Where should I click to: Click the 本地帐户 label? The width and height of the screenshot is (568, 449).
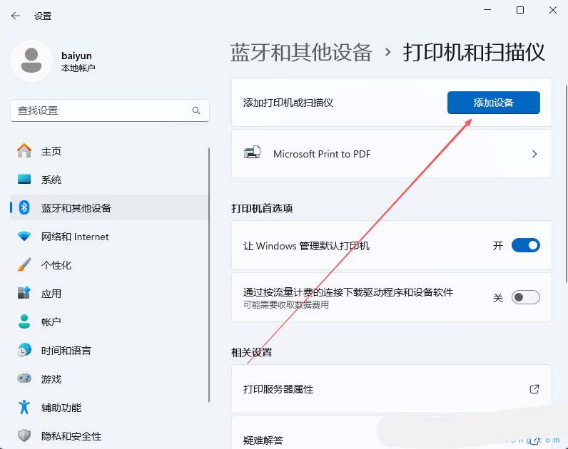(78, 68)
